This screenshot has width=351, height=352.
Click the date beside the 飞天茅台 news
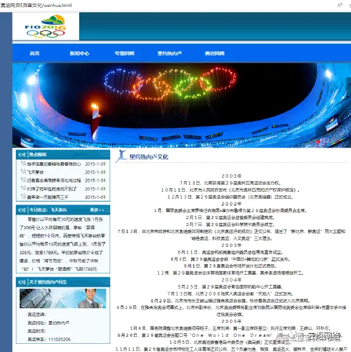pos(95,172)
